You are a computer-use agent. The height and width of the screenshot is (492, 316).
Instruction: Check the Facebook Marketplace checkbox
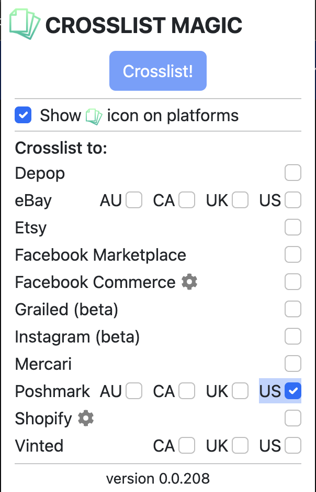[292, 255]
